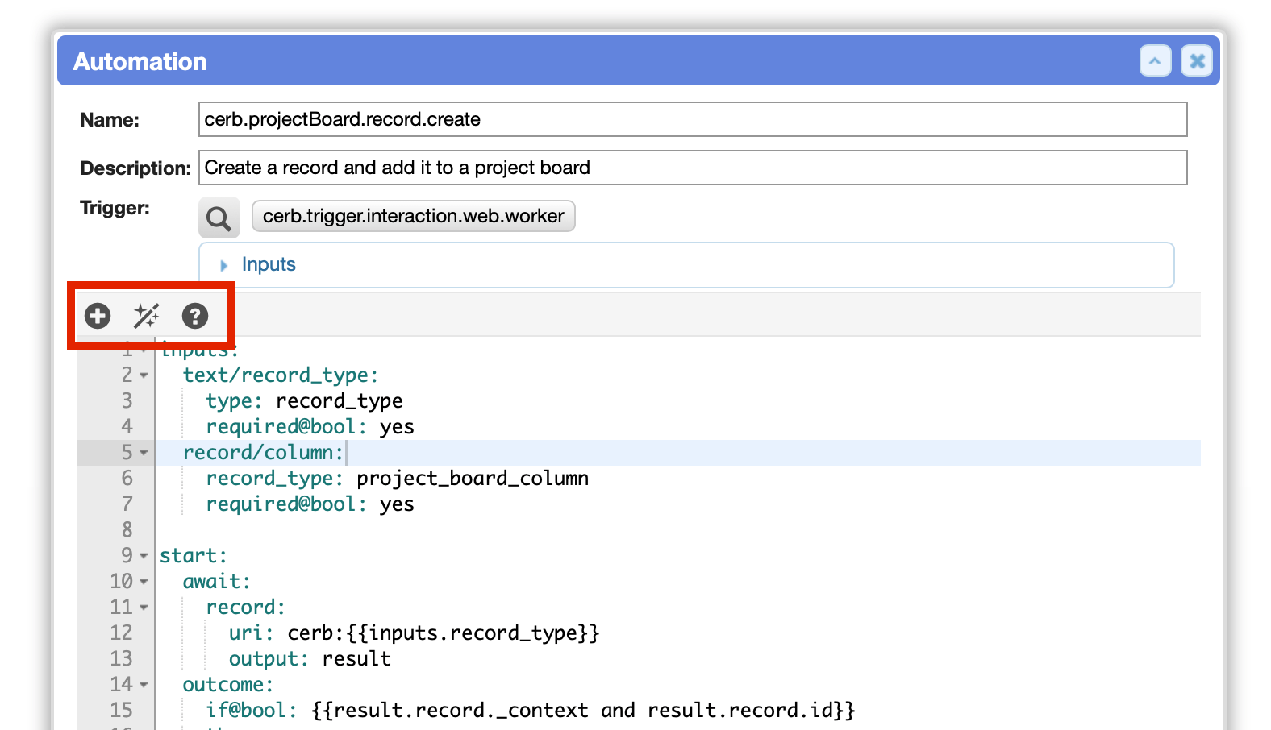Fold code at line 9 arrow

144,556
